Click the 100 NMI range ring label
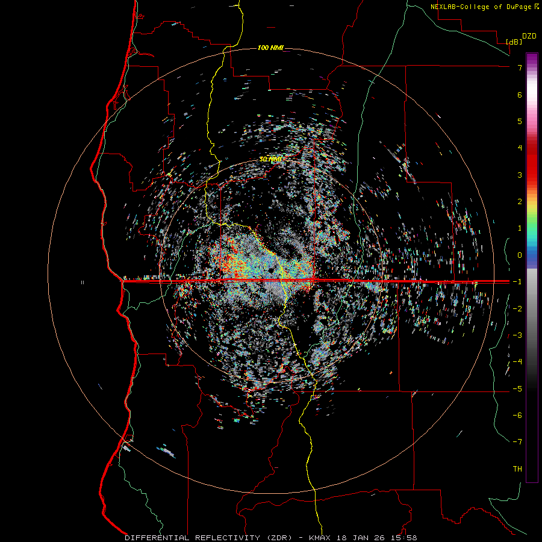Viewport: 542px width, 542px height. click(270, 48)
